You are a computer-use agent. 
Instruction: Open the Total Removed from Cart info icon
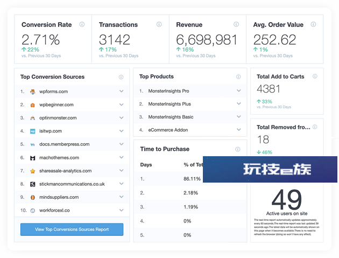[x=315, y=127]
